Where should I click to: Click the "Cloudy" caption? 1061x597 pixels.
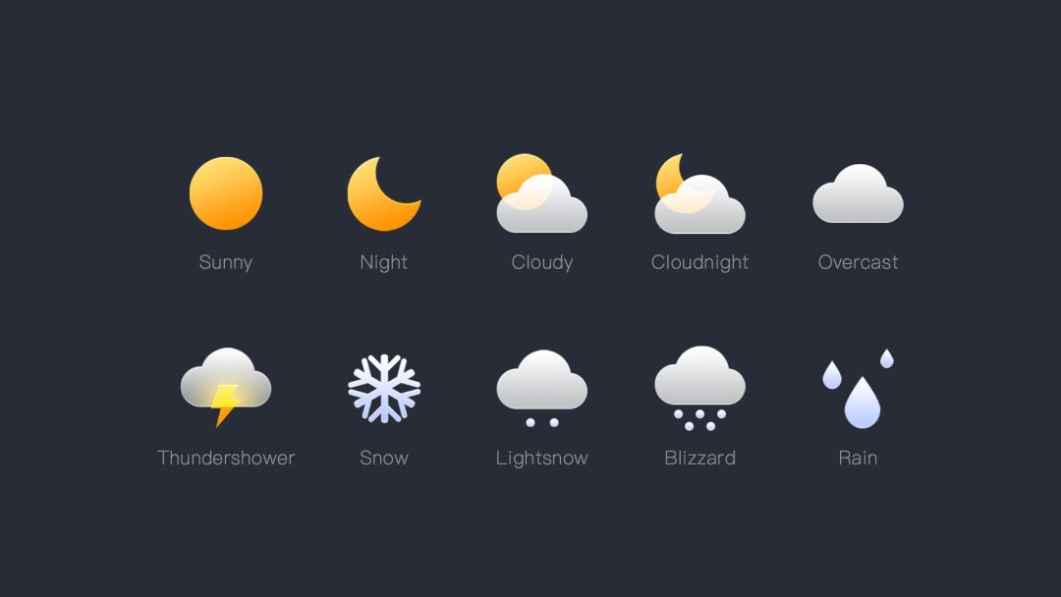(541, 262)
